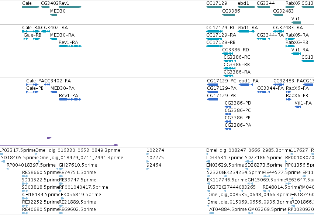Viewport: 314px width, 215px height.
Task: Select the ebd1-RA transcript
Action: click(x=246, y=31)
